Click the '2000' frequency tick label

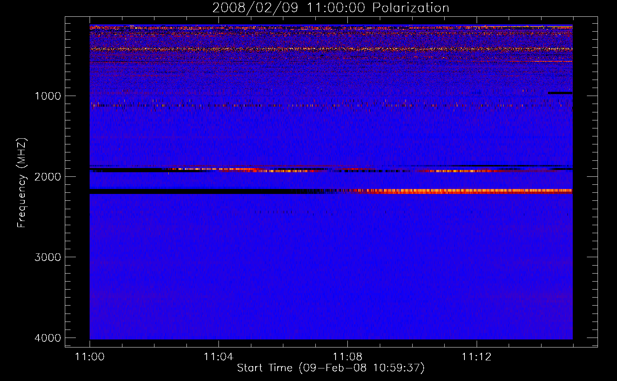pos(48,176)
